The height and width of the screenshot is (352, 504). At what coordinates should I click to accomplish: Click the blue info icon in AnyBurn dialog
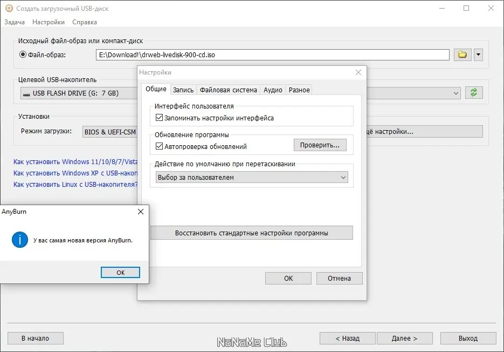[20, 240]
